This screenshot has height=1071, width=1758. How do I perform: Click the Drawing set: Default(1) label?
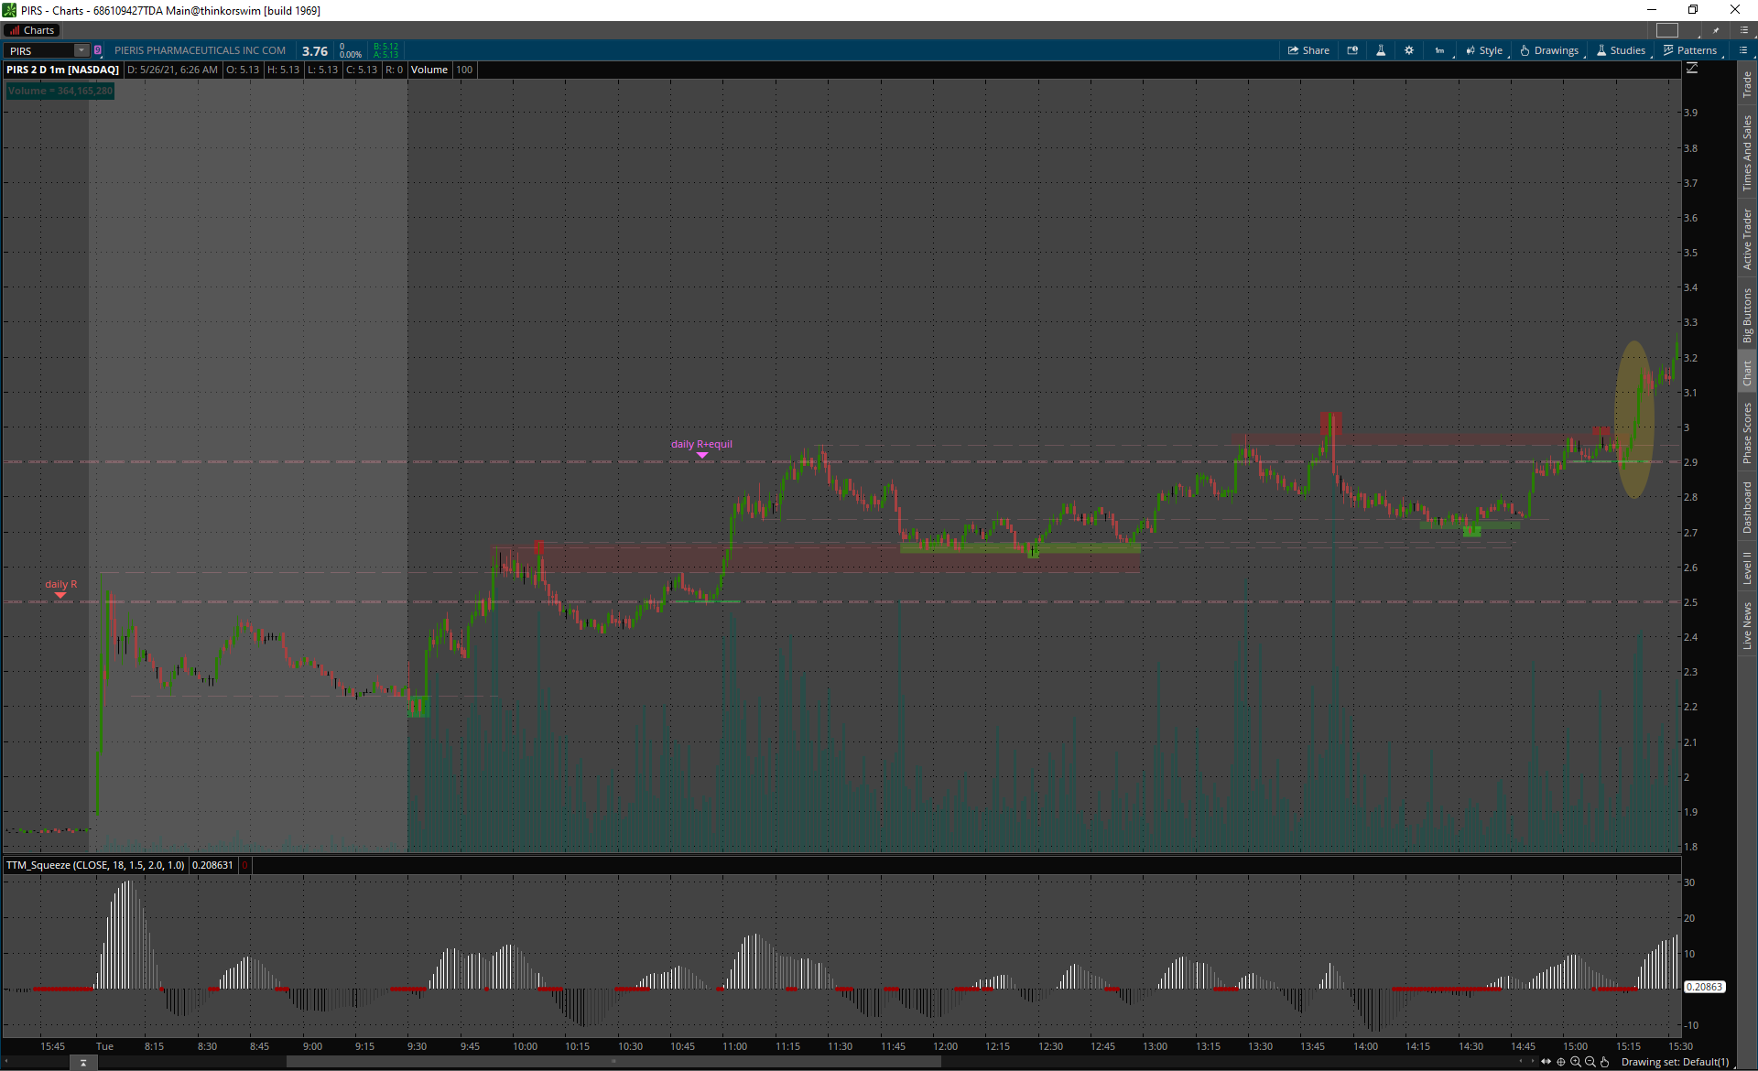coord(1675,1062)
